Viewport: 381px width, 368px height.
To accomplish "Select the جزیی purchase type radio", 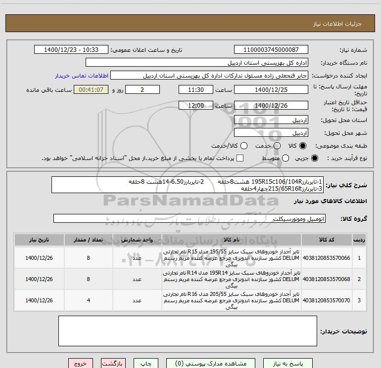I will pos(314,159).
